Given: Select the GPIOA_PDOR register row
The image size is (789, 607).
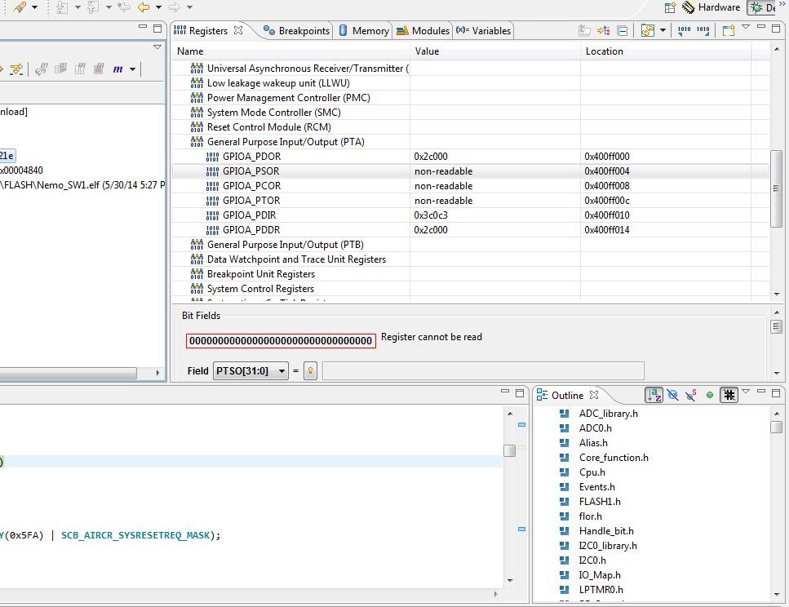Looking at the screenshot, I should point(471,157).
